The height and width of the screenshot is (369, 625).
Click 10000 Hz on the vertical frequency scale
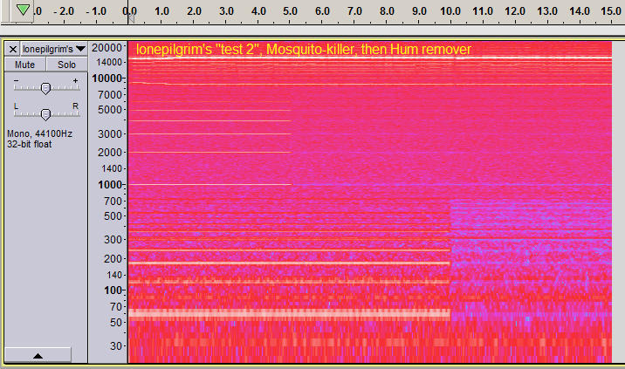point(108,79)
